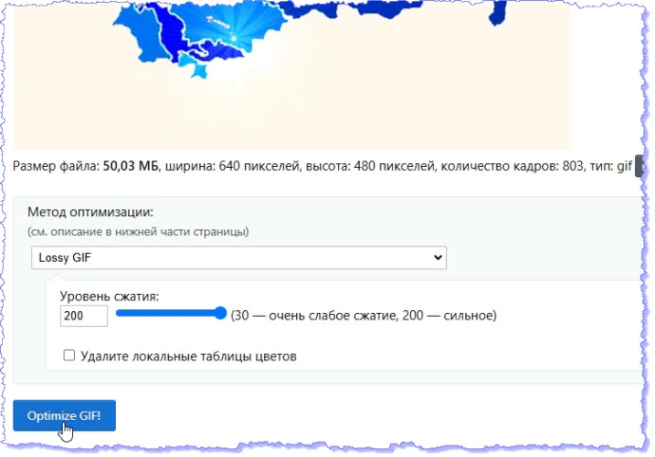The image size is (655, 457).
Task: Click the dark tab right of 'тип: gif'
Action: [x=640, y=165]
